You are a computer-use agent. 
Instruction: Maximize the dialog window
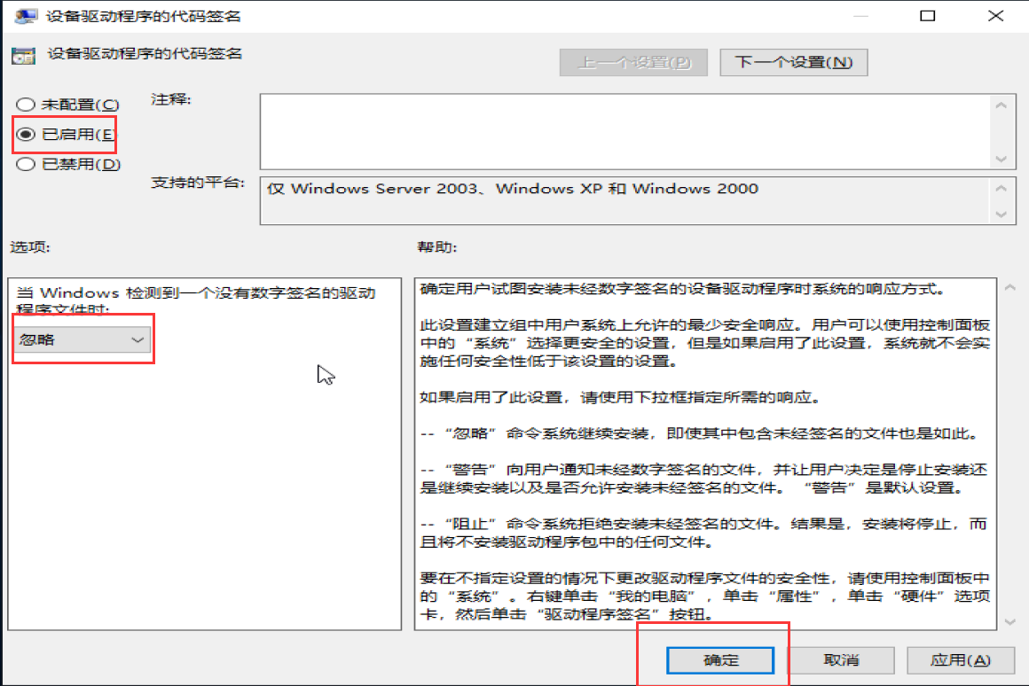point(927,16)
